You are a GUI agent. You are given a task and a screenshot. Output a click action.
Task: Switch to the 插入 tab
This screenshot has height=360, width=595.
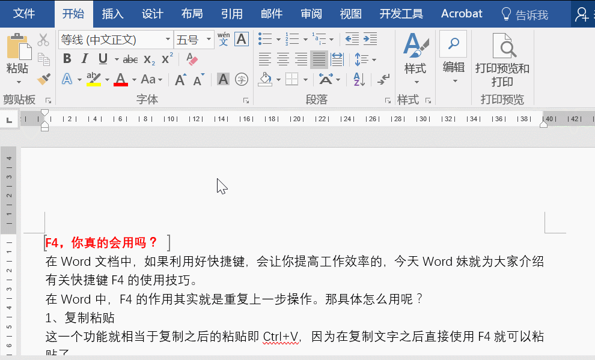click(113, 14)
